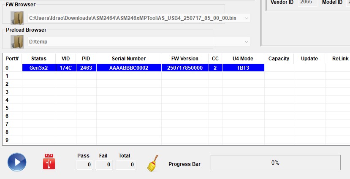Viewport: 350px width, 179px height.
Task: Click the broom clear icon
Action: coord(153,163)
